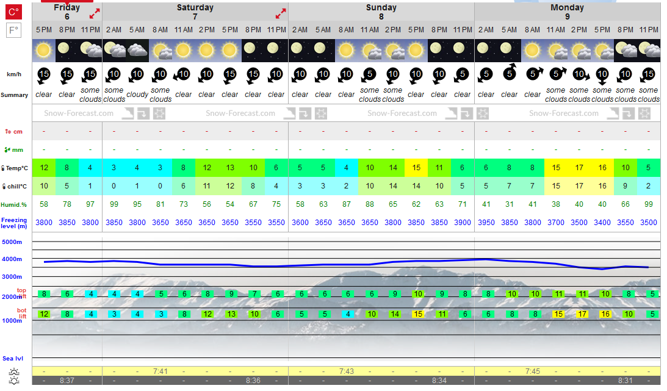Click the Freezing level (m) label
Screen dimensions: 667x391
14,223
